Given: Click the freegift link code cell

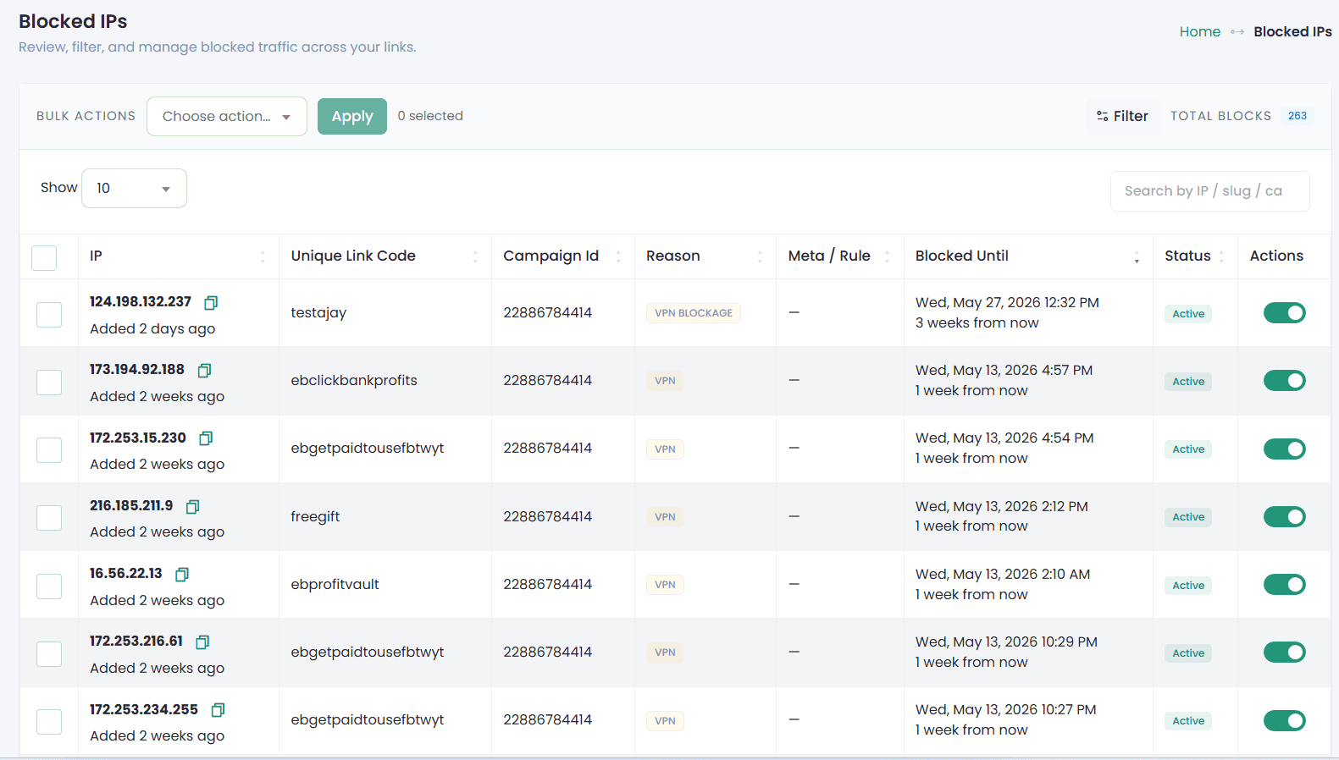Looking at the screenshot, I should [315, 516].
